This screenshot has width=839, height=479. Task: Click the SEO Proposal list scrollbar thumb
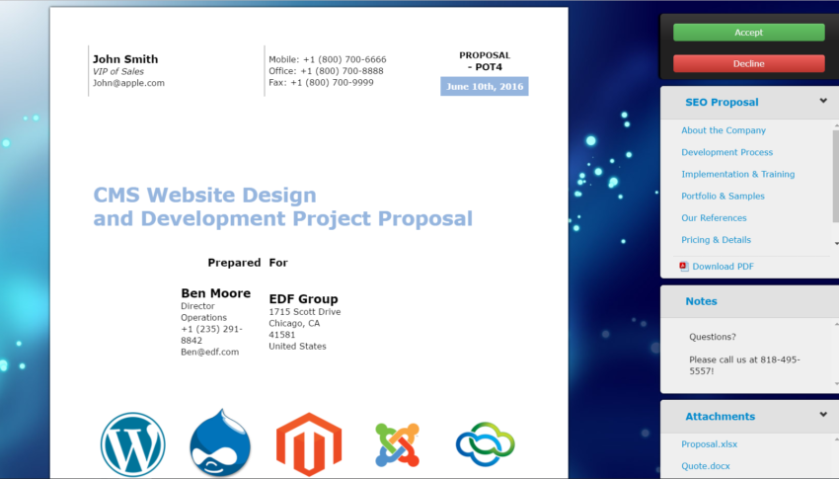[x=836, y=176]
